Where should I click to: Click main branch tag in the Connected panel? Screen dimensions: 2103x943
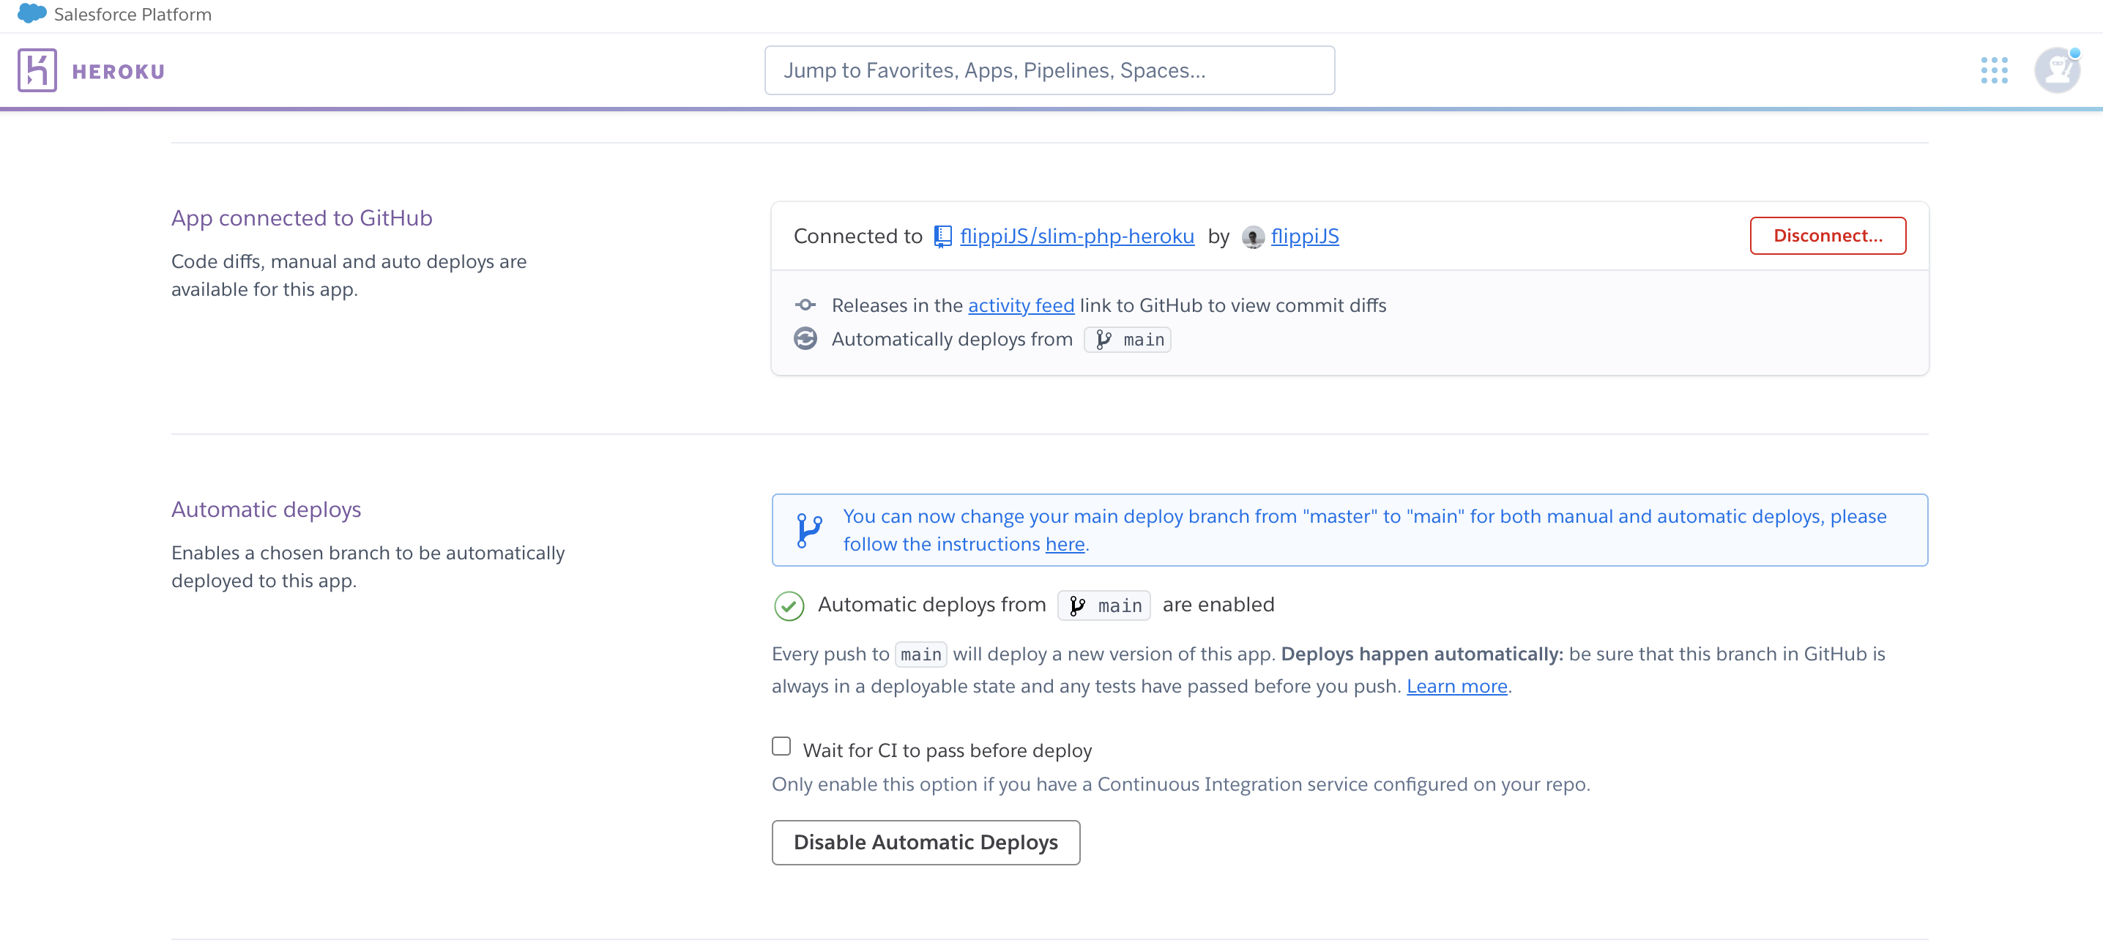click(1128, 340)
